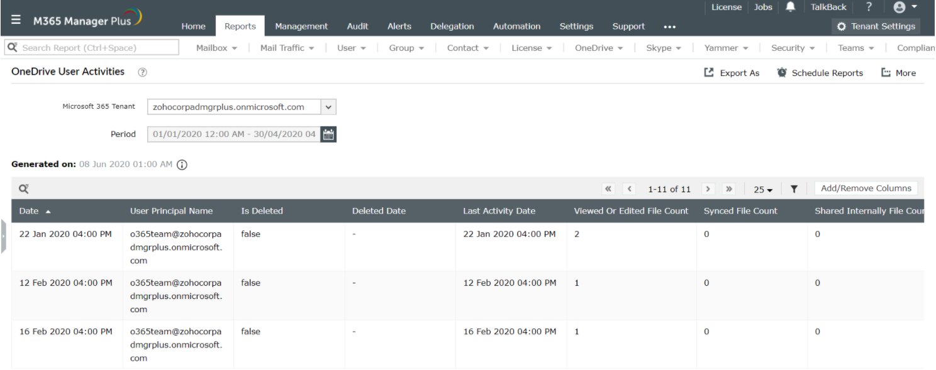Screen dimensions: 936x370
Task: Open the user account avatar menu
Action: click(905, 7)
